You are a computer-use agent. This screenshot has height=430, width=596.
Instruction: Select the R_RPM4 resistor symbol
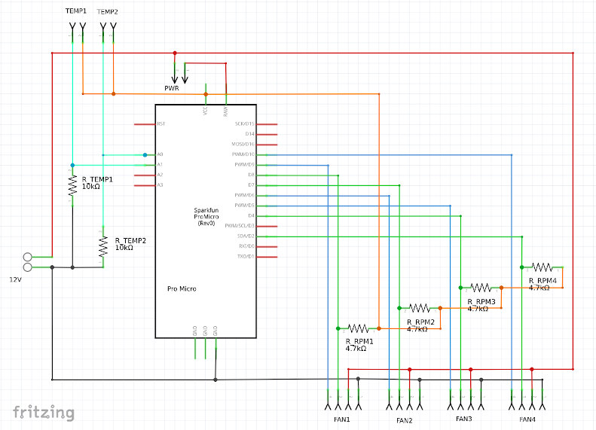[x=542, y=267]
